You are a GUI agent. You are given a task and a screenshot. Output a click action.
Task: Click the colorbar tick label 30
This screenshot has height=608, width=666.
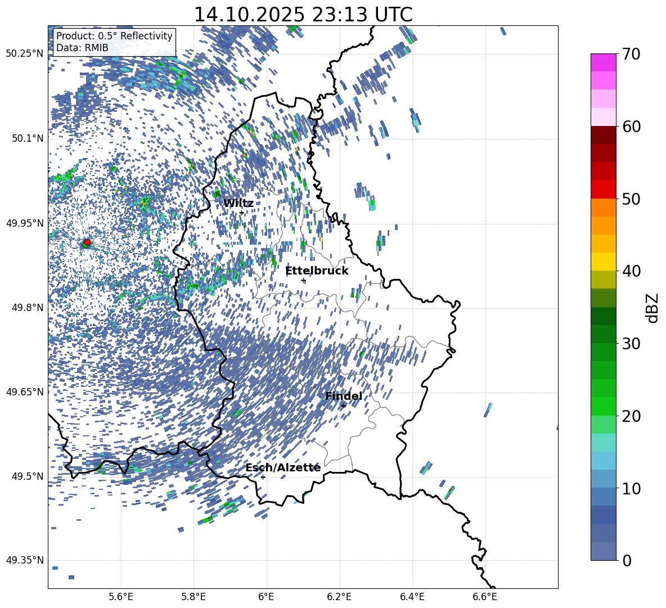(x=631, y=344)
